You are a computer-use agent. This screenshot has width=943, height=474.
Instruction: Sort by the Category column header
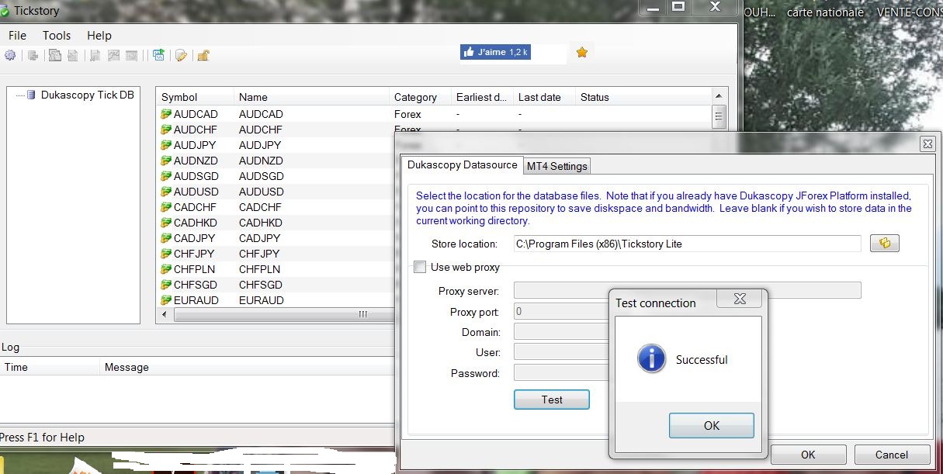click(420, 97)
